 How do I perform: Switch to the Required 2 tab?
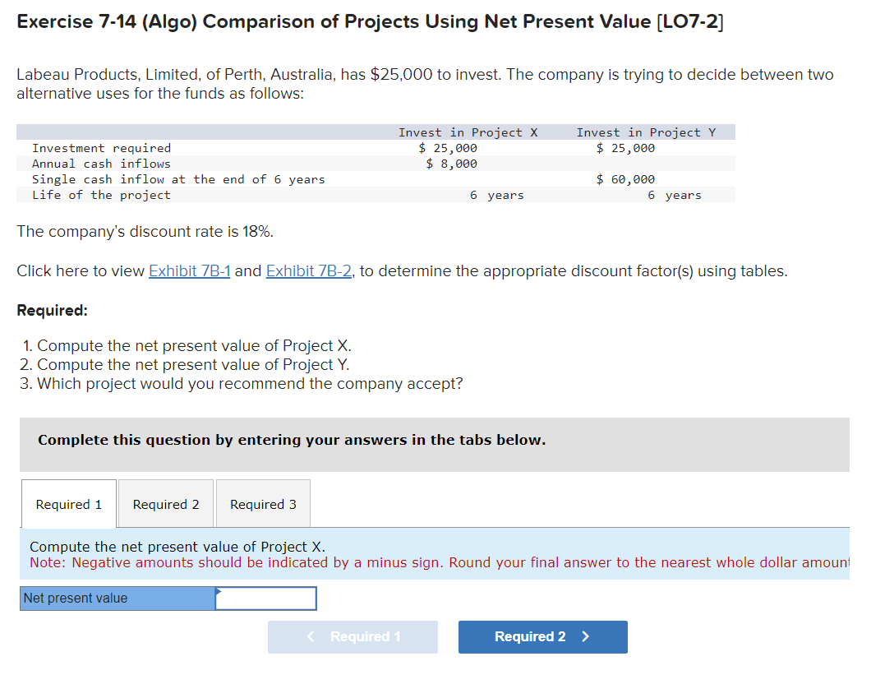[x=165, y=503]
